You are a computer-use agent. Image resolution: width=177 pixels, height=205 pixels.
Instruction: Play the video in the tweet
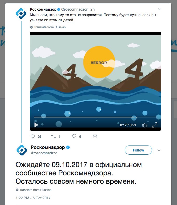36,125
